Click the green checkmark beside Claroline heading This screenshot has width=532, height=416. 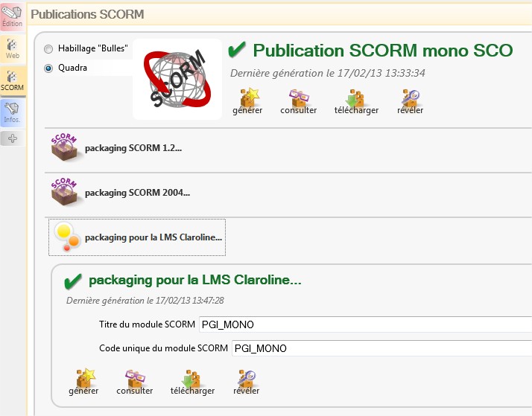[x=72, y=281]
